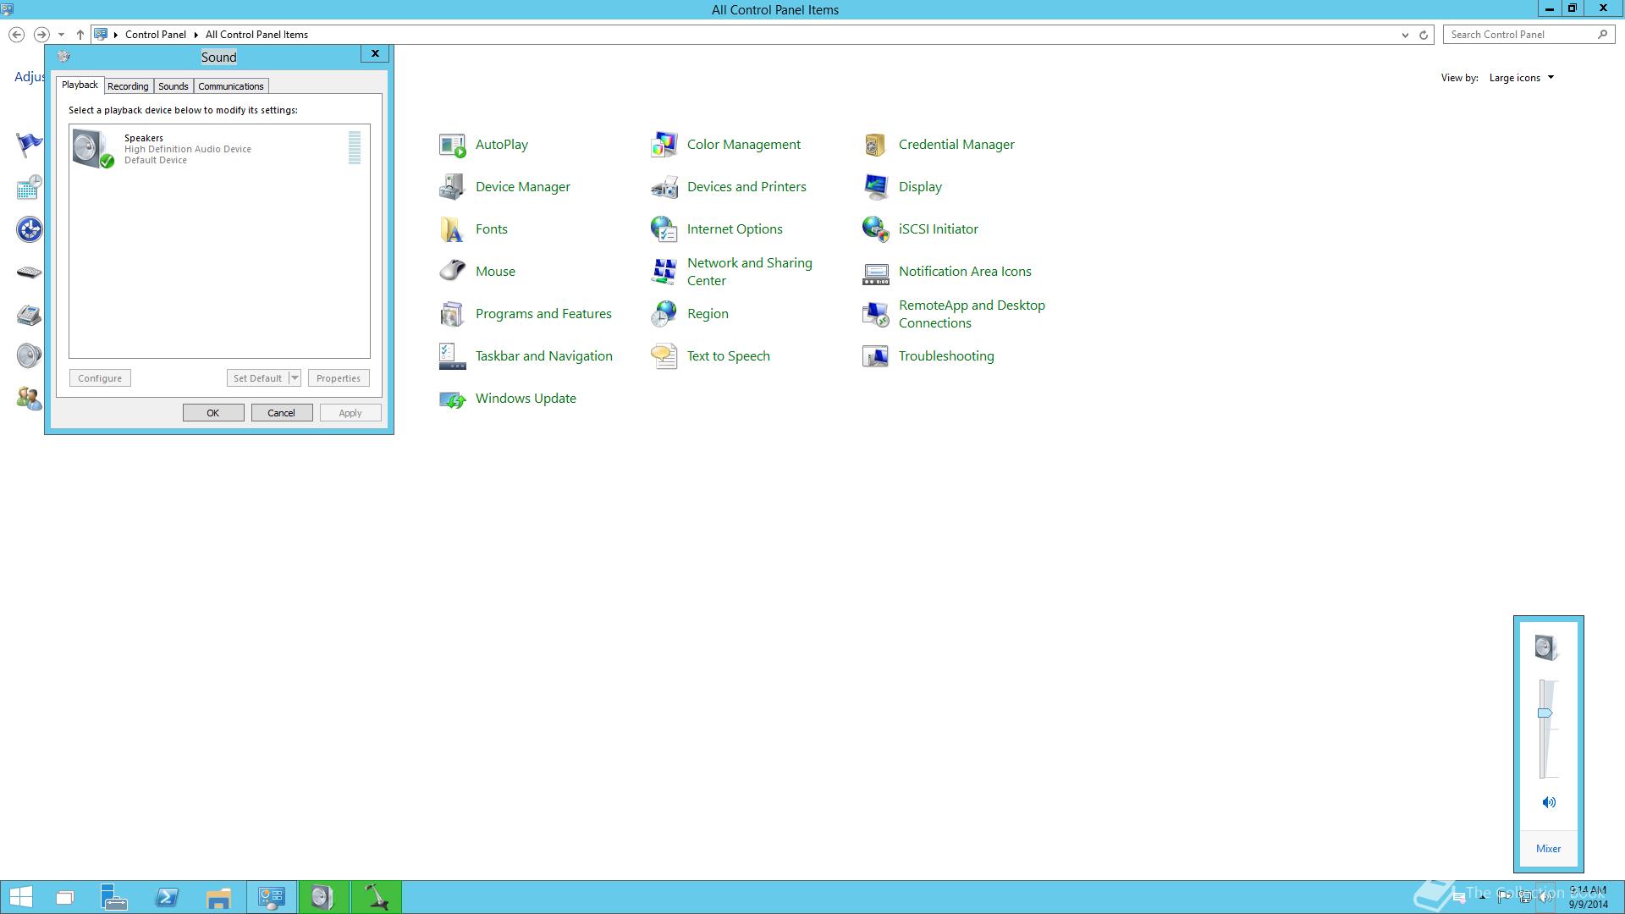Image resolution: width=1625 pixels, height=914 pixels.
Task: Open the Color Management icon
Action: [664, 145]
